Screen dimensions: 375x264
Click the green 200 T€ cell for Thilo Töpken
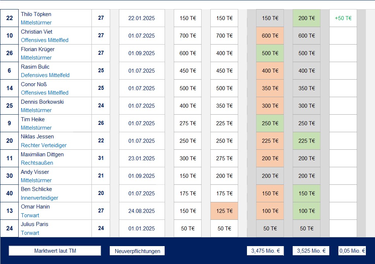307,18
